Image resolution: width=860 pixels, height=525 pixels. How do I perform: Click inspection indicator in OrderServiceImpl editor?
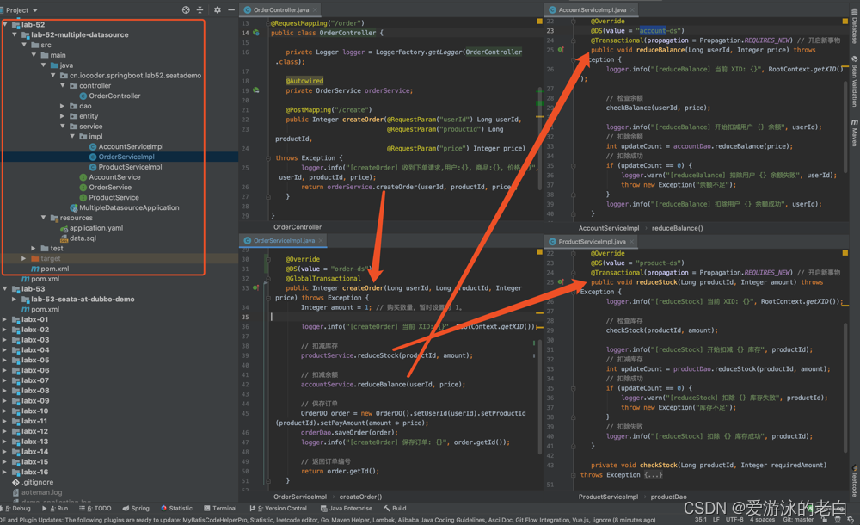pos(540,252)
